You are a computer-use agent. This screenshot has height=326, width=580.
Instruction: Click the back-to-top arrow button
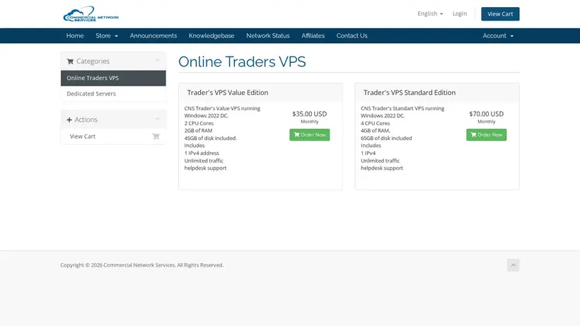[513, 265]
